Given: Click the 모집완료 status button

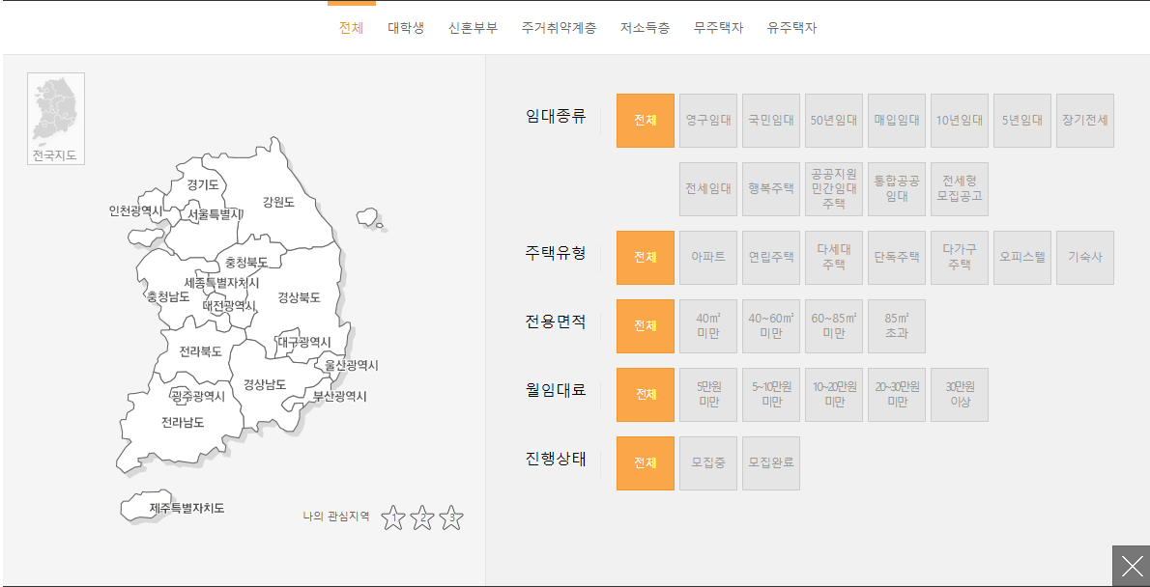Looking at the screenshot, I should pos(771,463).
